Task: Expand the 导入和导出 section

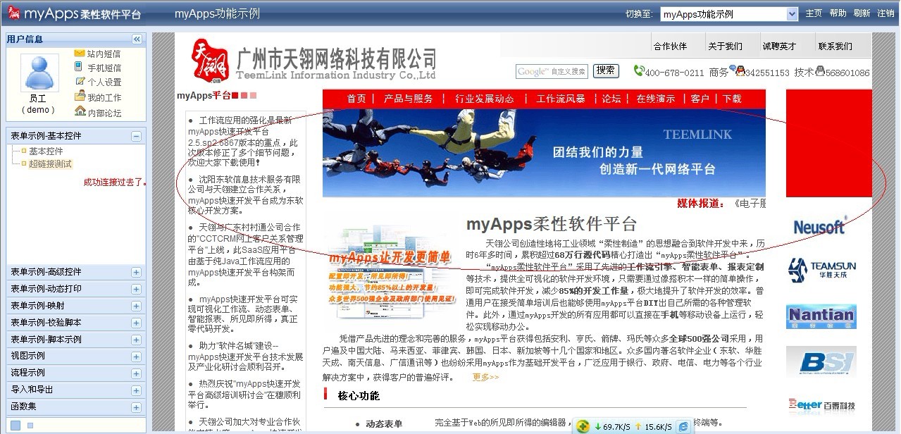Action: coord(136,390)
